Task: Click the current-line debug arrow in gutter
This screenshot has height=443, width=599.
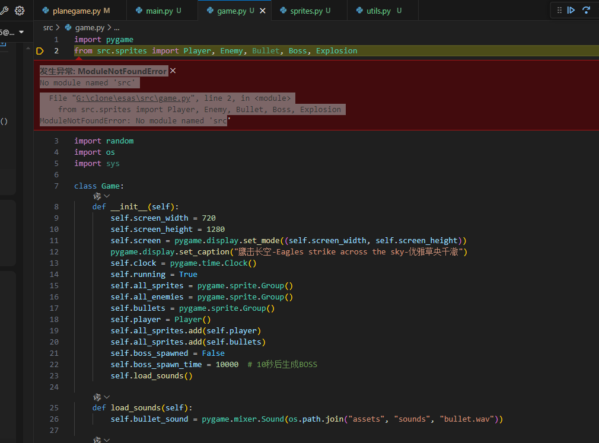Action: 40,51
